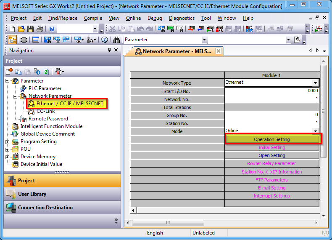Click the Save project icon
This screenshot has width=332, height=240.
coord(30,29)
